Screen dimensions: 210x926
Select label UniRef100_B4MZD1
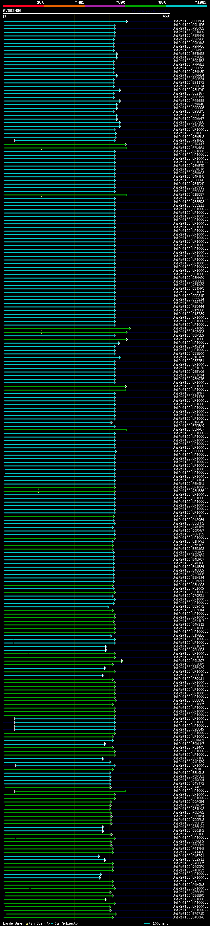click(x=188, y=556)
